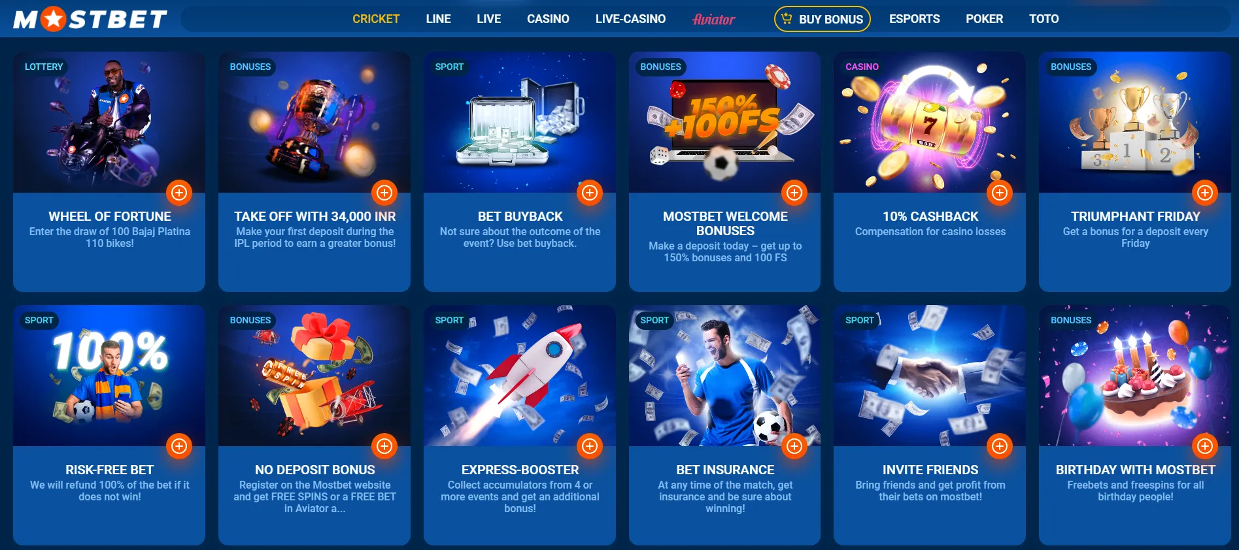Click plus icon on 10% Cashback card
Viewport: 1239px width, 550px height.
[1000, 193]
